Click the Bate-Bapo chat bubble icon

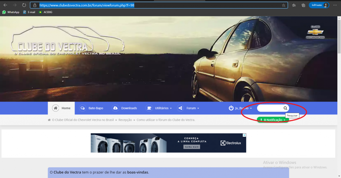click(83, 108)
